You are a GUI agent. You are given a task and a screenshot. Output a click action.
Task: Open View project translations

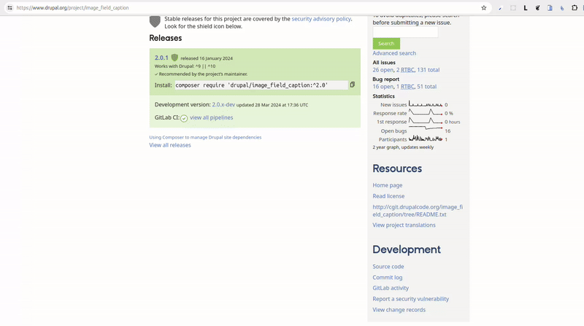(404, 225)
